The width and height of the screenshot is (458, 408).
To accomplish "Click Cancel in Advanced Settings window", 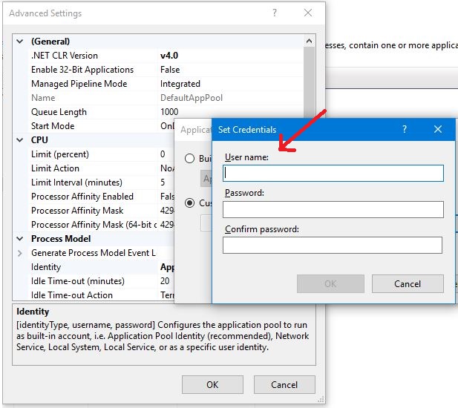I will [284, 384].
